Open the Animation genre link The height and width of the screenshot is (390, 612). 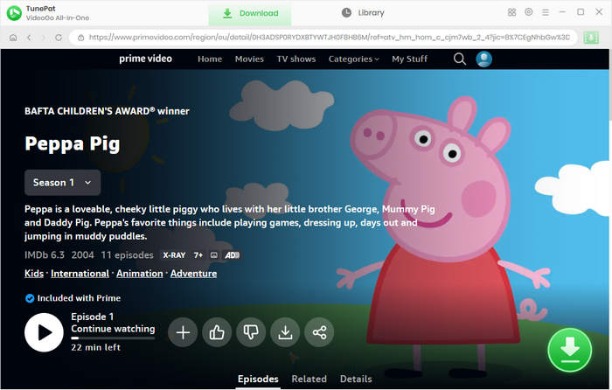tap(140, 274)
